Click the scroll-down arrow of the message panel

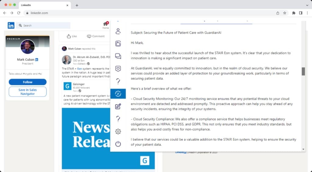pyautogui.click(x=303, y=149)
